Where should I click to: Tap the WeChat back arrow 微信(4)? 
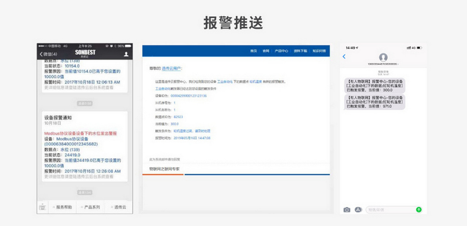coord(49,54)
